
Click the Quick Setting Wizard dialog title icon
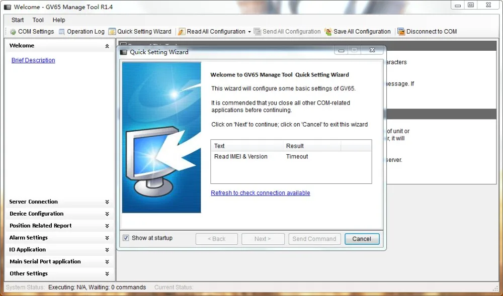click(x=124, y=52)
